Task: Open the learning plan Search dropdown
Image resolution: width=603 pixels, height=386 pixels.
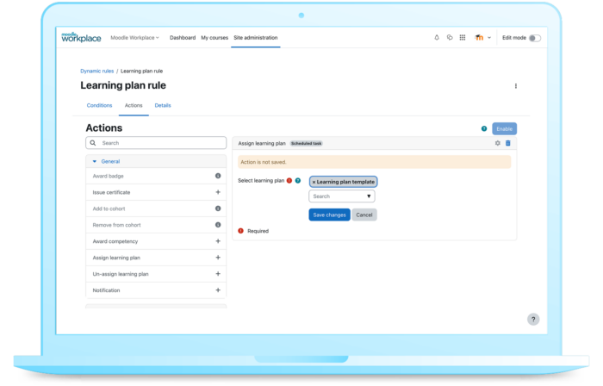Action: pyautogui.click(x=342, y=196)
